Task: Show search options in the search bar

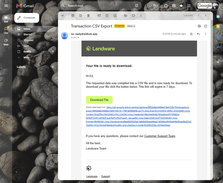Action: coord(136,6)
